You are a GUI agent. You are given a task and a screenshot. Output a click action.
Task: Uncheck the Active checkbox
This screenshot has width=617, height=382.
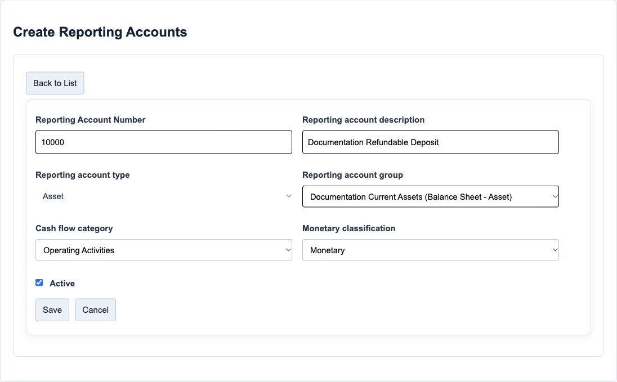point(39,282)
